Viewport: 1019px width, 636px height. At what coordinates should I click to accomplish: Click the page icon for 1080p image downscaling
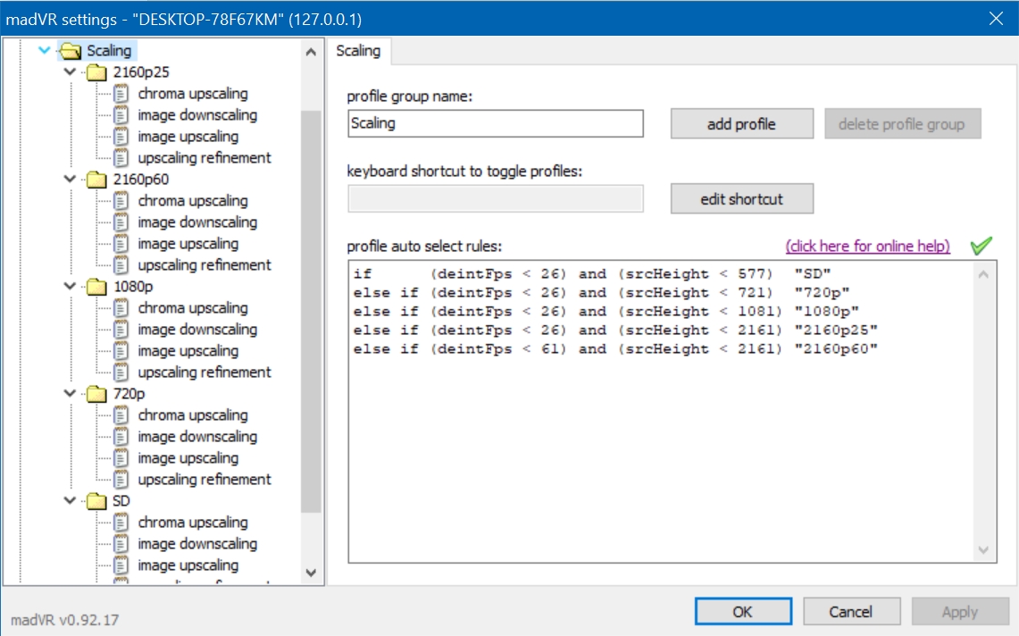[x=121, y=330]
